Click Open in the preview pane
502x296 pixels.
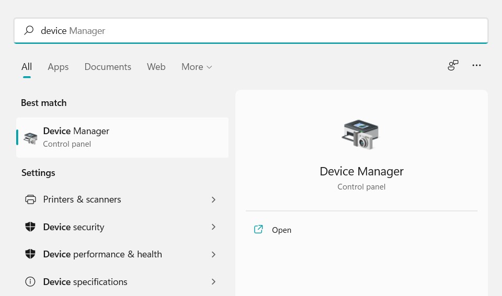[x=361, y=230]
